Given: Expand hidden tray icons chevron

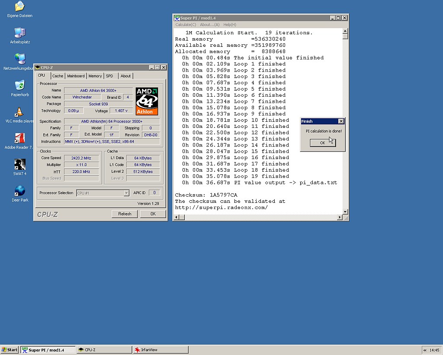Looking at the screenshot, I should [425, 350].
